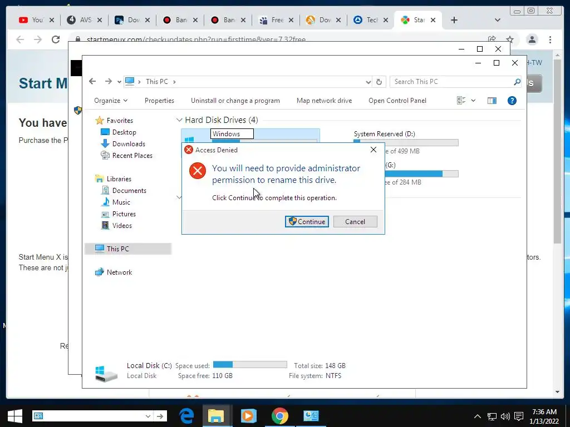Go back in Chrome
This screenshot has width=570, height=427.
(20, 39)
